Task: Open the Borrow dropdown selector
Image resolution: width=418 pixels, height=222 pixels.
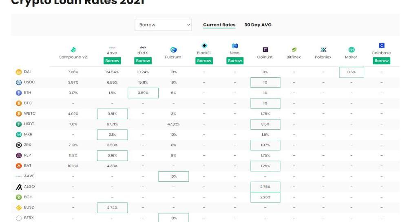Action: 163,25
